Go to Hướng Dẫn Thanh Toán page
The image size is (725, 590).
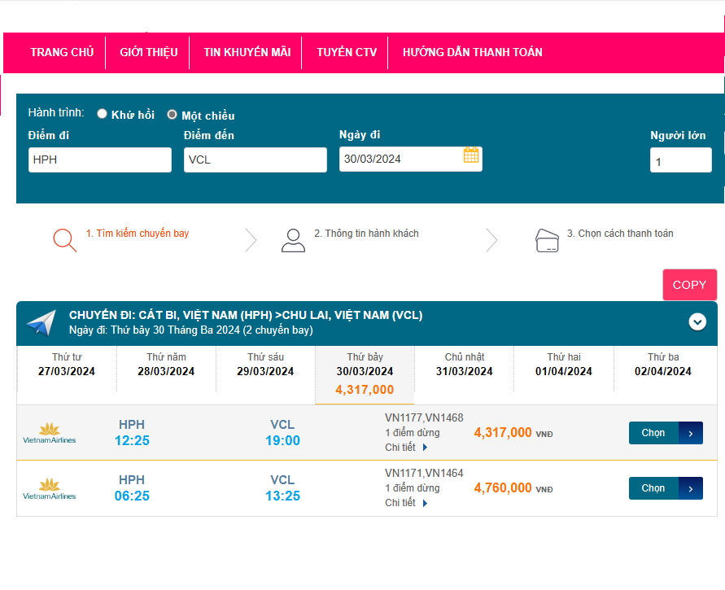pos(472,52)
